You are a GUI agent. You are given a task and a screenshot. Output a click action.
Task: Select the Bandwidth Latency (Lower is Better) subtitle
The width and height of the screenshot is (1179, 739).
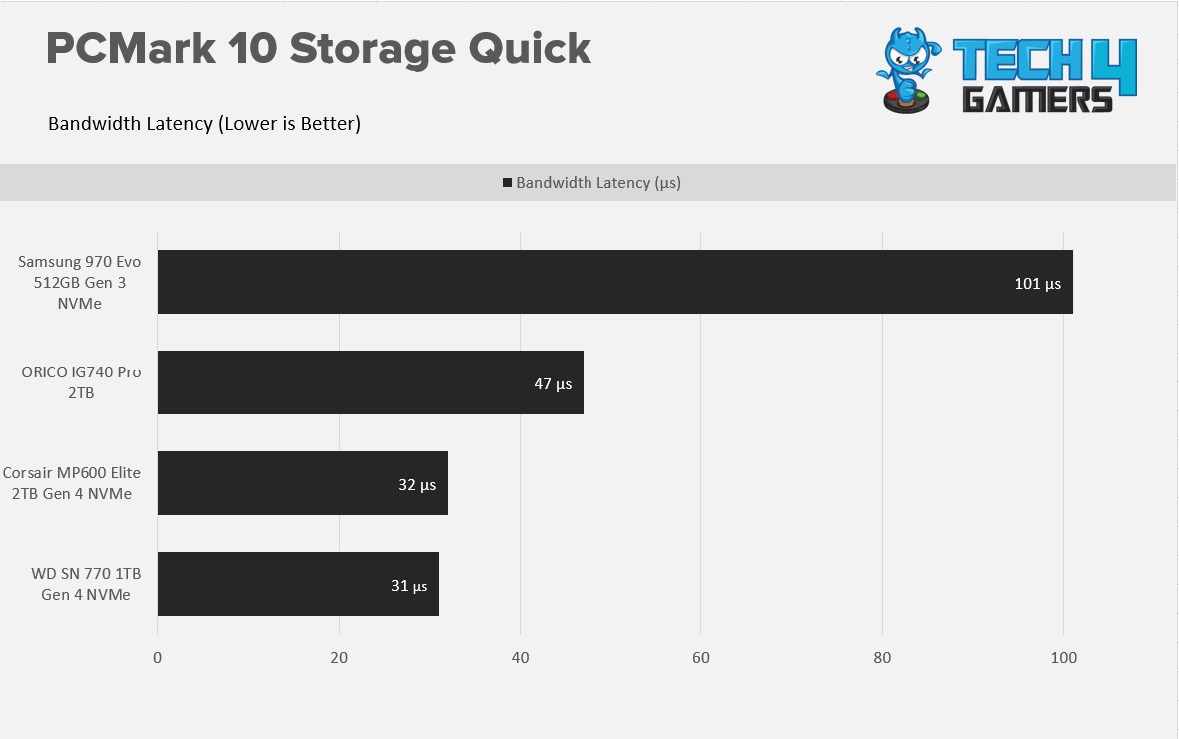click(x=205, y=123)
